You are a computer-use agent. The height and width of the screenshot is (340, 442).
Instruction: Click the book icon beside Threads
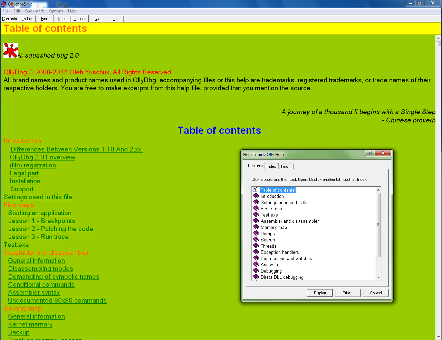[x=256, y=246]
